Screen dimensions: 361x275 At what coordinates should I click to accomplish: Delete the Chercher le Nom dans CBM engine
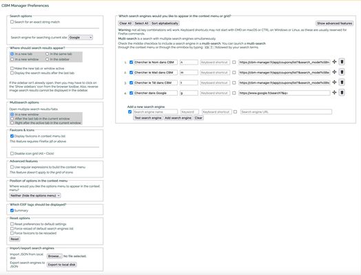point(342,62)
